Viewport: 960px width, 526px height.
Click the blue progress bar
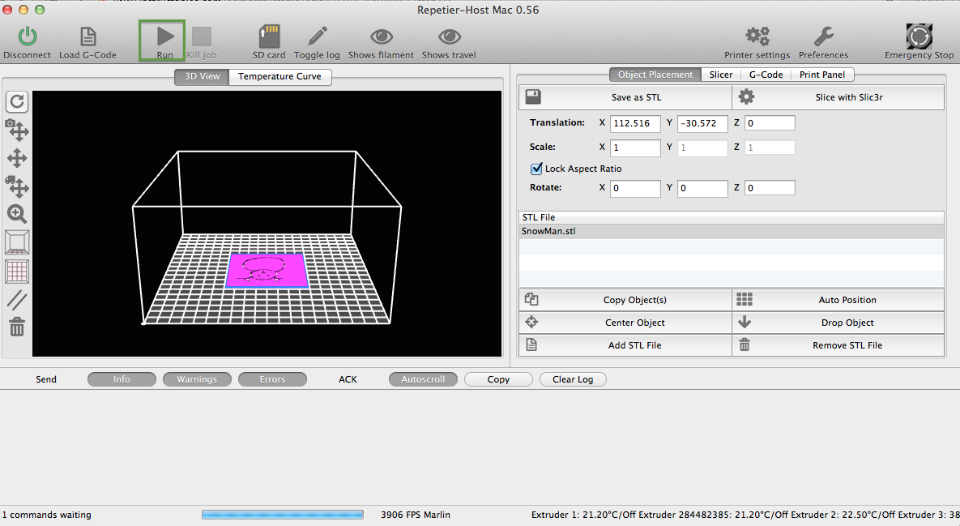click(x=282, y=515)
